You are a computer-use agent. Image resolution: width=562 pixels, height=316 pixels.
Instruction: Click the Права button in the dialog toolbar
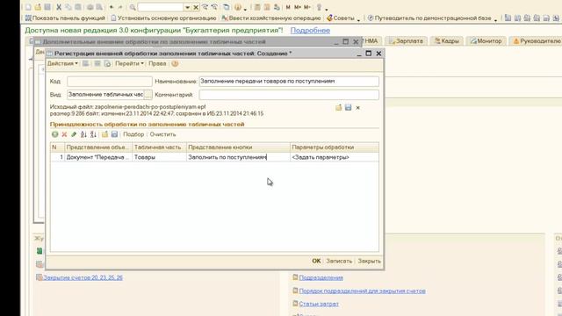click(x=157, y=63)
